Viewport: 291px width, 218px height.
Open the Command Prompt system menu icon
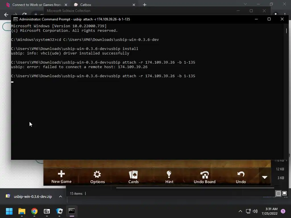(x=16, y=19)
